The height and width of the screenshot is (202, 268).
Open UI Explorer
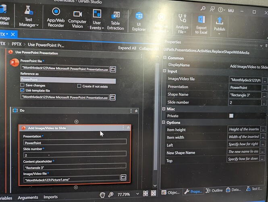[x=139, y=21]
